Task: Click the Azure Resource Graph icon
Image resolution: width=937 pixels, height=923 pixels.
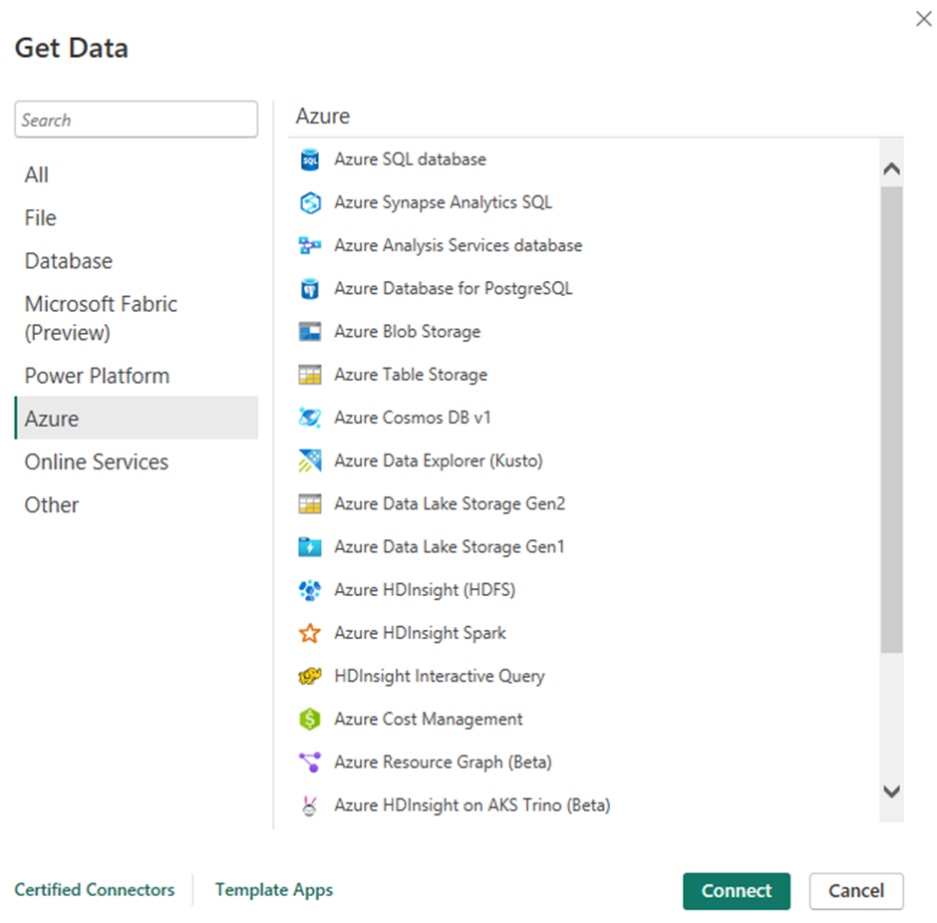Action: pyautogui.click(x=310, y=763)
